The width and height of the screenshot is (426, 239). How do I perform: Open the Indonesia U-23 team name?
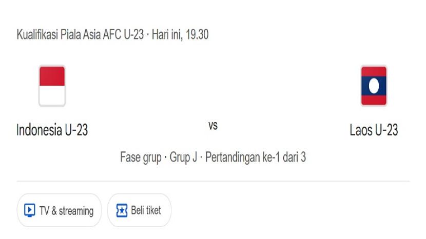(52, 130)
